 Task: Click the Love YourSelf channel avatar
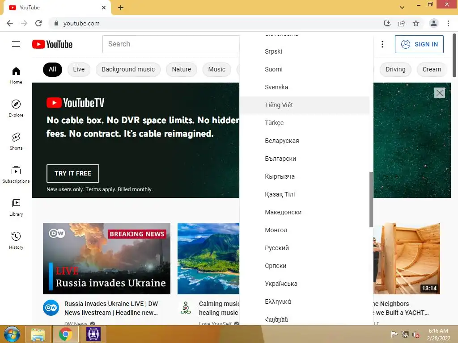(x=186, y=308)
